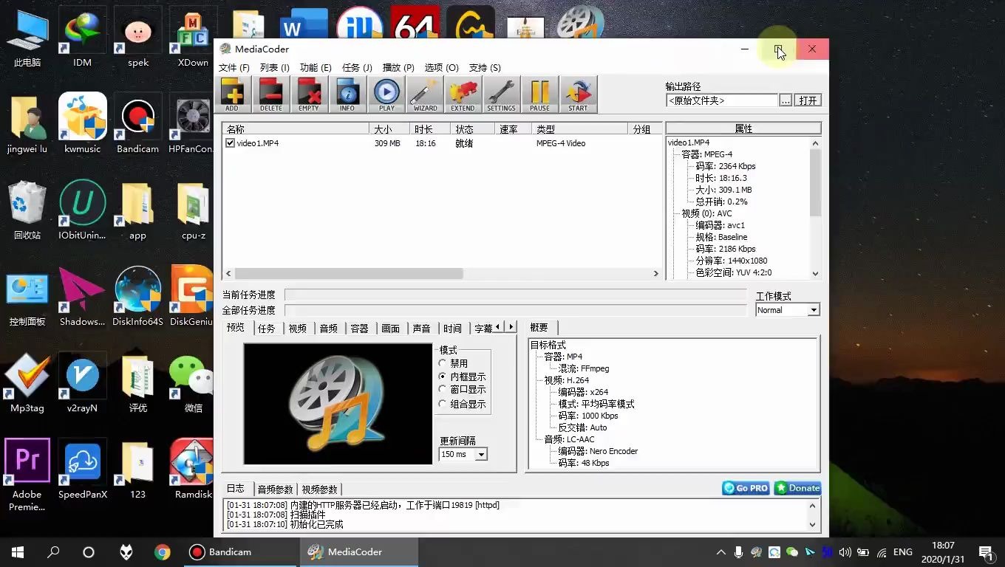Switch to the 容器 tab
The width and height of the screenshot is (1005, 567).
(x=360, y=329)
